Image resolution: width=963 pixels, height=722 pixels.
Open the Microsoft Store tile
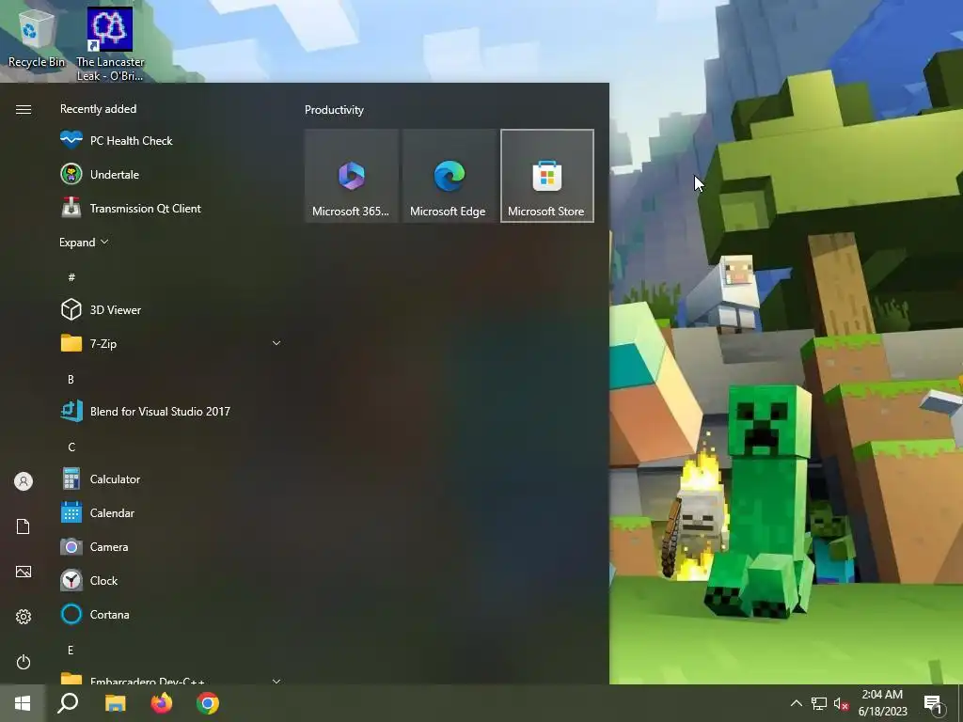(x=547, y=176)
